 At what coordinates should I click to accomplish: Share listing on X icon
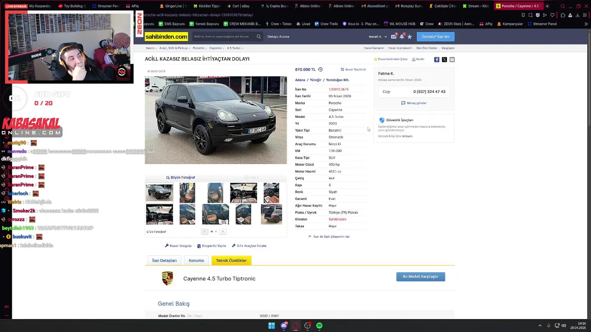pyautogui.click(x=444, y=59)
